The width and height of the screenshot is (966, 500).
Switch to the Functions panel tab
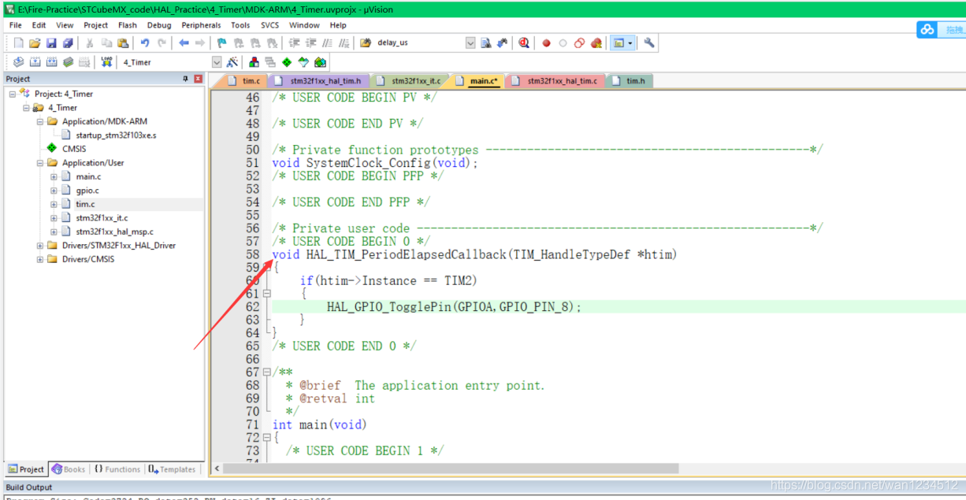(x=117, y=469)
